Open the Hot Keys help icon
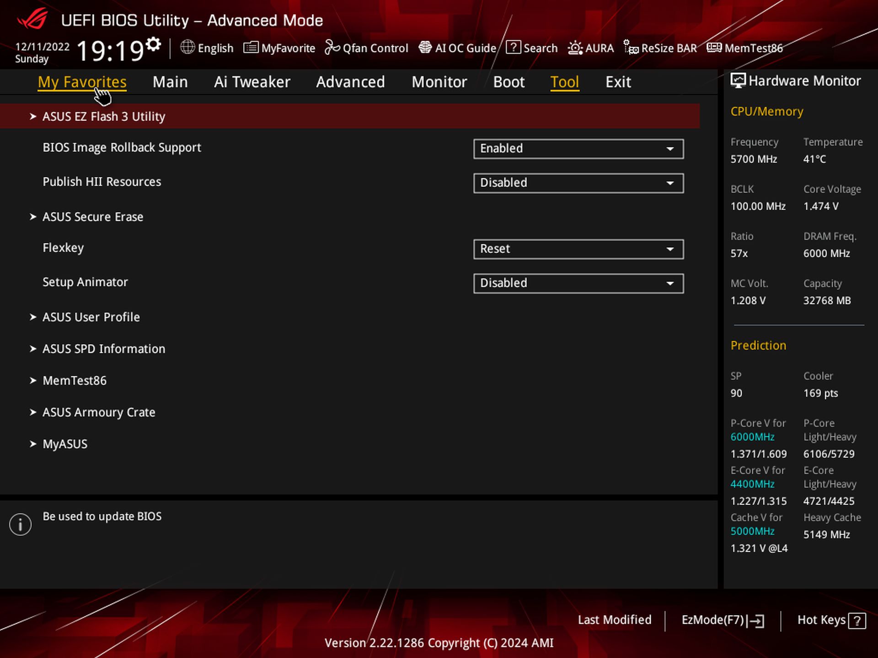 [x=857, y=621]
